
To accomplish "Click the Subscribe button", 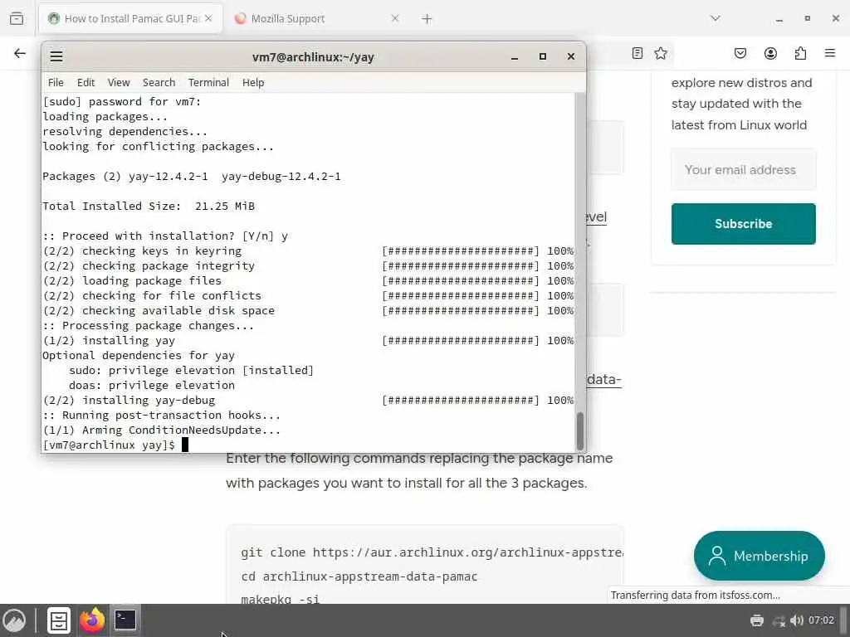I will click(743, 224).
